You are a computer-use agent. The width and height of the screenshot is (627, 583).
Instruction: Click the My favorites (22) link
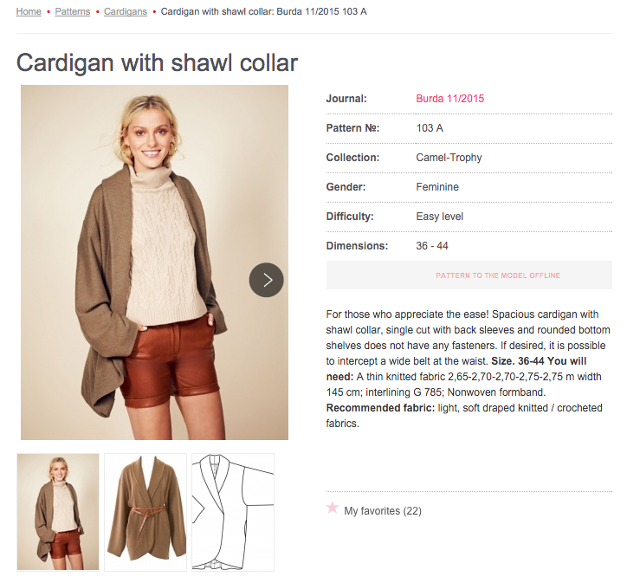tap(383, 511)
